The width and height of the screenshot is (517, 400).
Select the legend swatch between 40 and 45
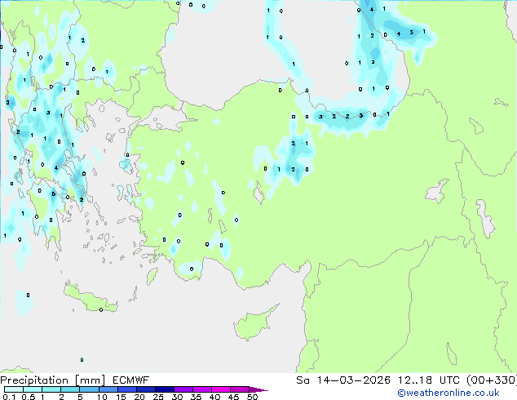pyautogui.click(x=221, y=389)
